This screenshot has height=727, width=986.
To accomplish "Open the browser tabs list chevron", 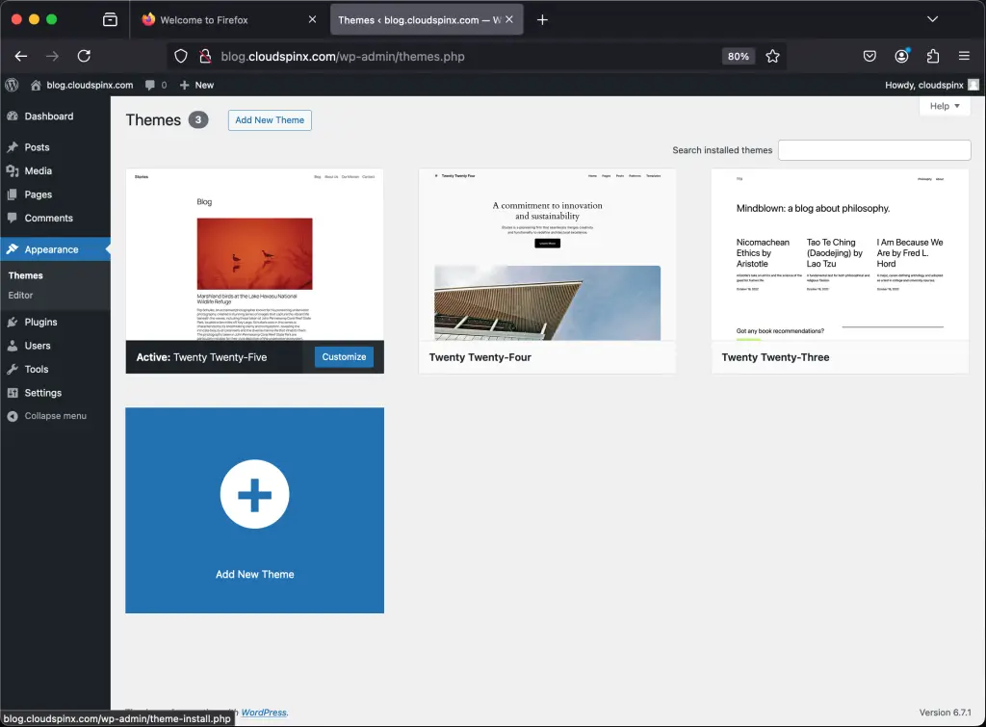I will [932, 18].
